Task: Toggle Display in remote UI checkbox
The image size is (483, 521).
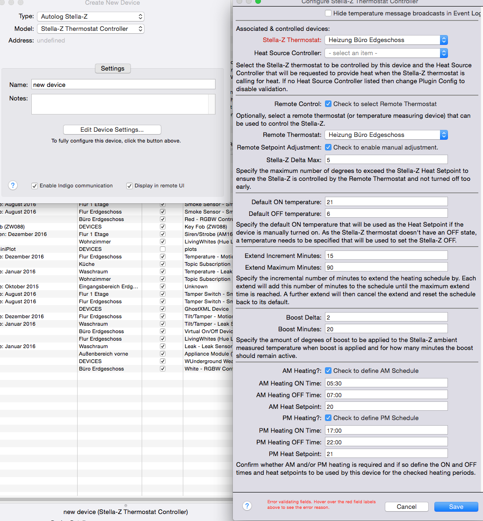Action: 130,186
